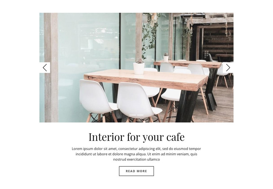Go to the previous slide with left arrow

[x=45, y=68]
